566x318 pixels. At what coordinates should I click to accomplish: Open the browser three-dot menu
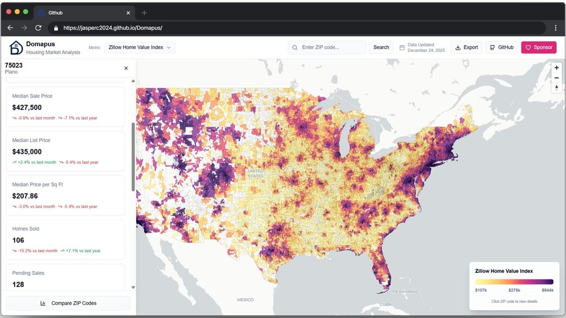(x=556, y=28)
